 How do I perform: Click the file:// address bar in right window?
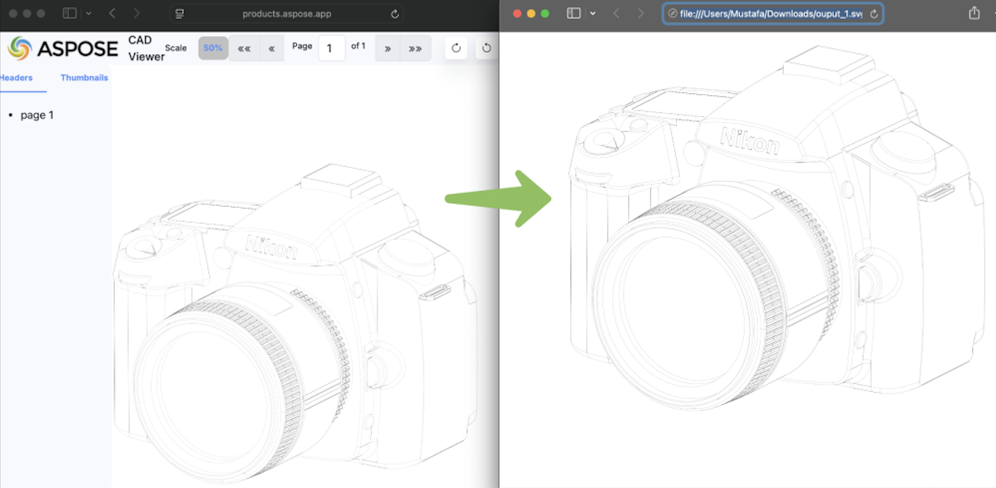[x=770, y=14]
